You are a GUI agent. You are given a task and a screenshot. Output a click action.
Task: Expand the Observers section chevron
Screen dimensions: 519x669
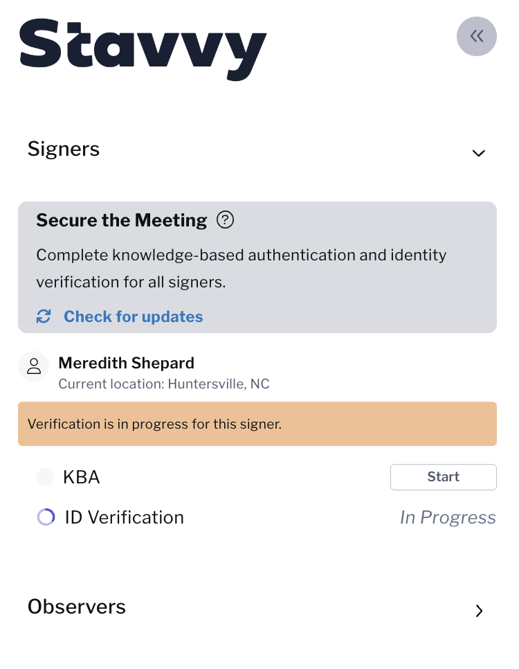(x=480, y=611)
